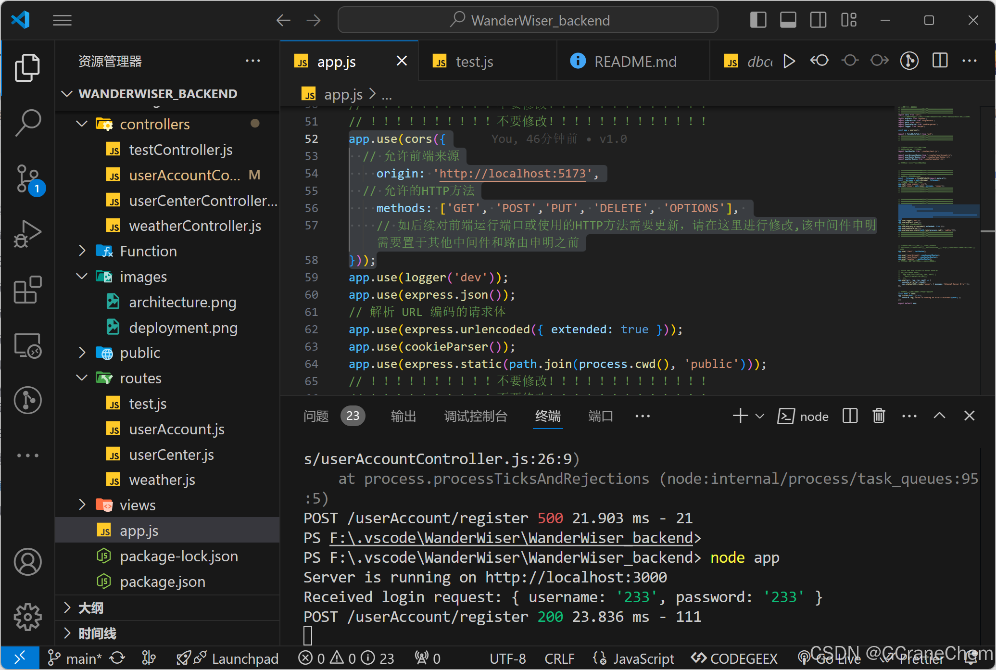Open the Search view in activity bar

(x=28, y=123)
